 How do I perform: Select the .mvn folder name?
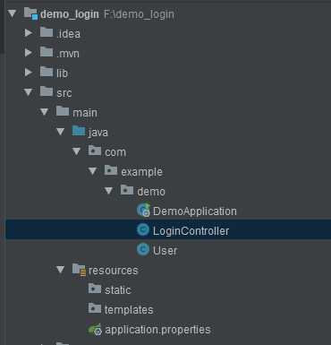pos(68,54)
